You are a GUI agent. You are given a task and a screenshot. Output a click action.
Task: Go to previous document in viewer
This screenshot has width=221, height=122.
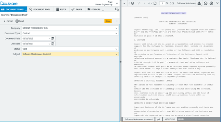click(x=129, y=3)
